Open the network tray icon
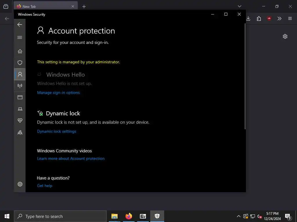Viewport: 297px width, 222px height. click(x=253, y=216)
